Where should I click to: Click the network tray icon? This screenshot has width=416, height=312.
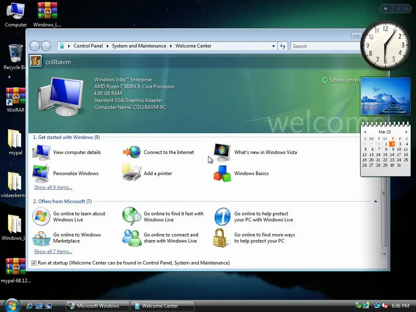[377, 305]
